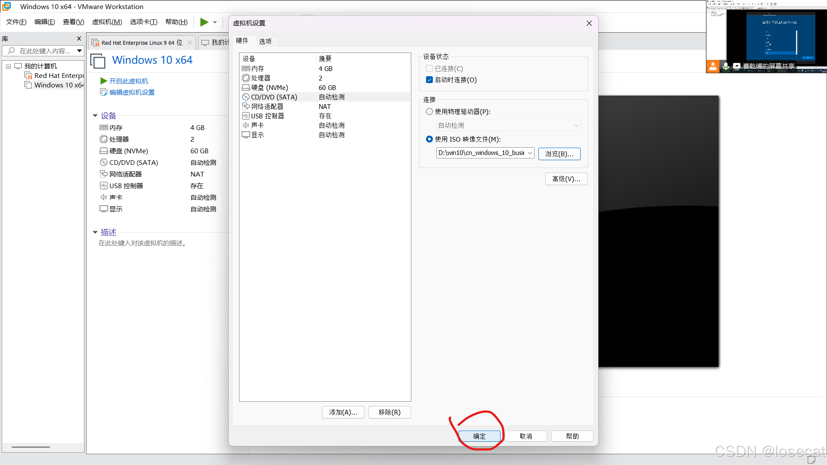The image size is (827, 465).
Task: Switch to 硬件 tab in settings dialog
Action: [242, 40]
